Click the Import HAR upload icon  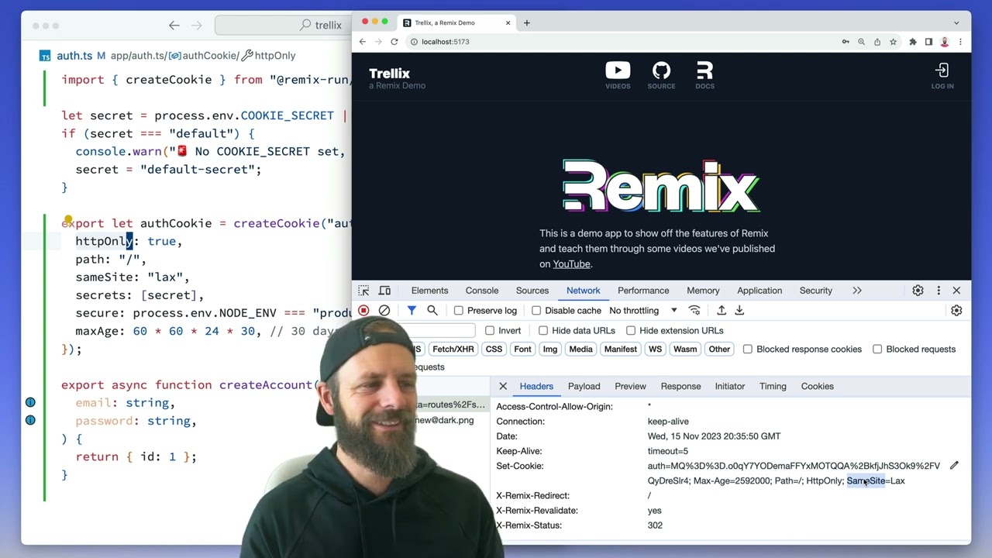click(x=722, y=310)
